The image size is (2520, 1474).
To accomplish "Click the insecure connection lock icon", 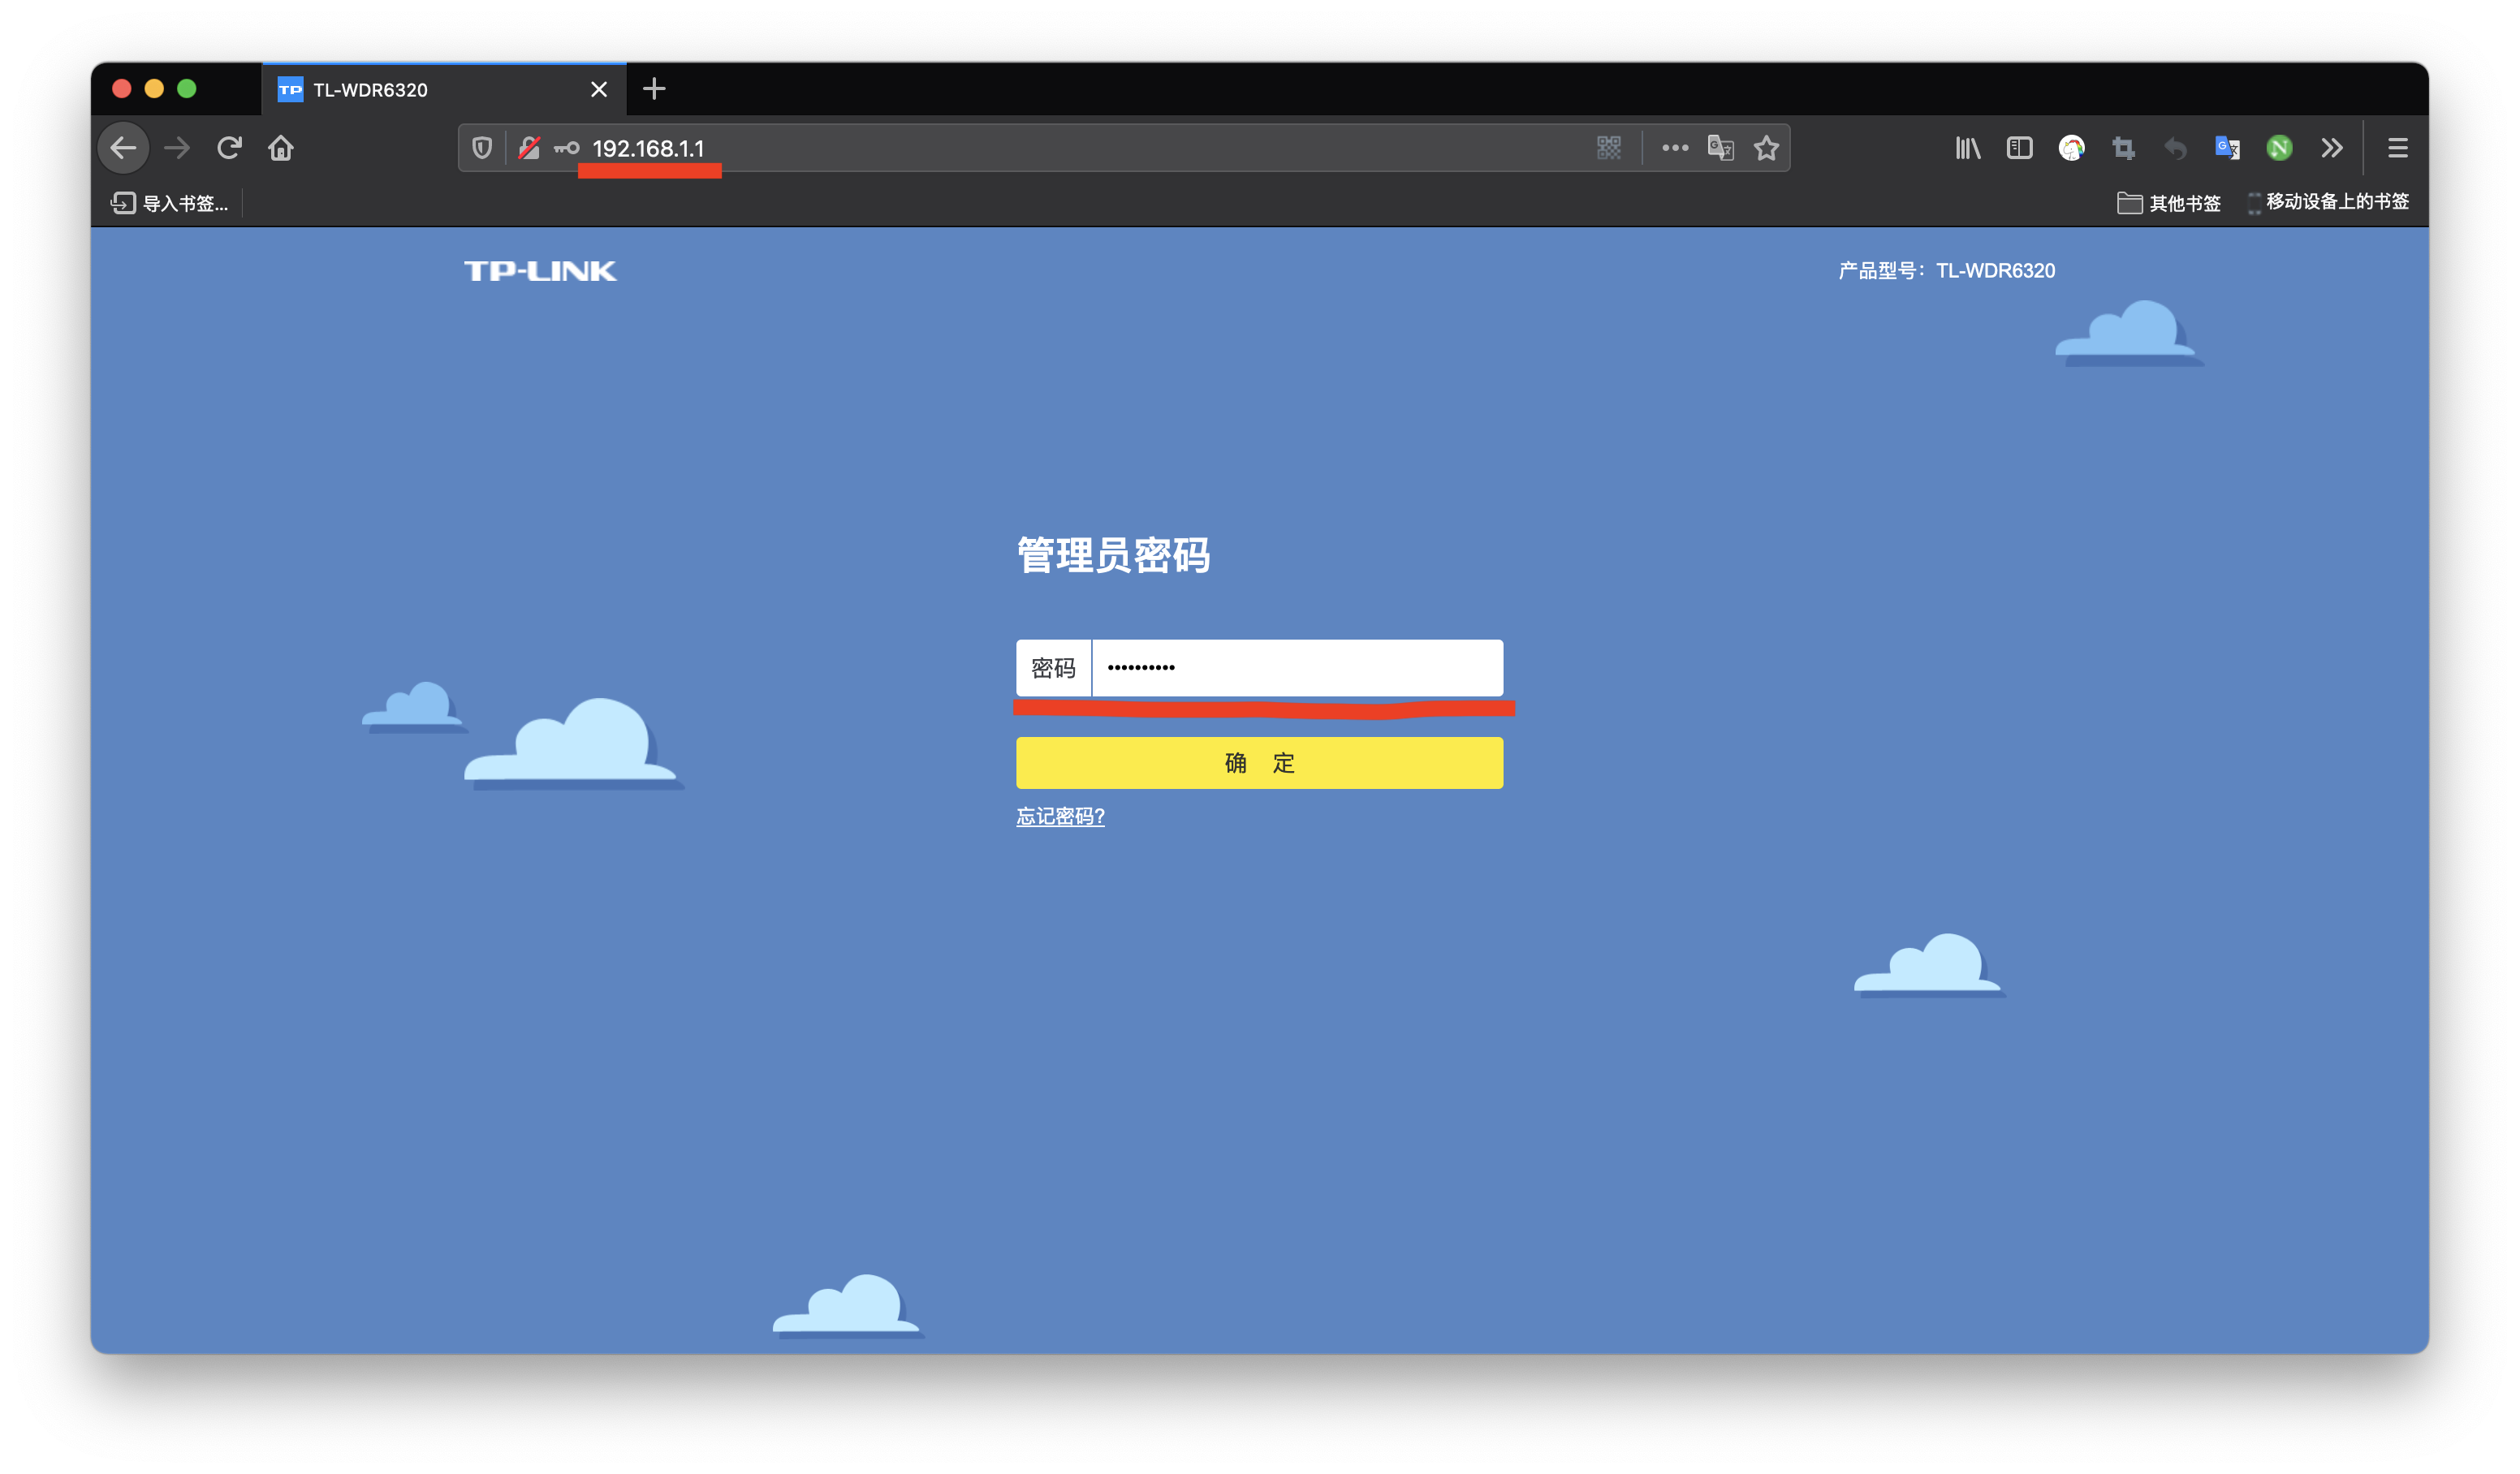I will pos(529,148).
